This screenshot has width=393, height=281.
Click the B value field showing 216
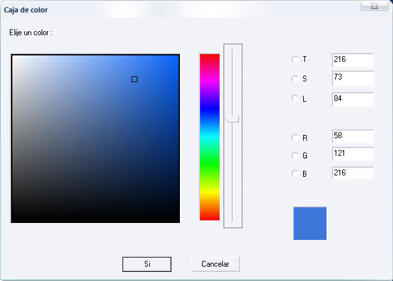click(353, 173)
